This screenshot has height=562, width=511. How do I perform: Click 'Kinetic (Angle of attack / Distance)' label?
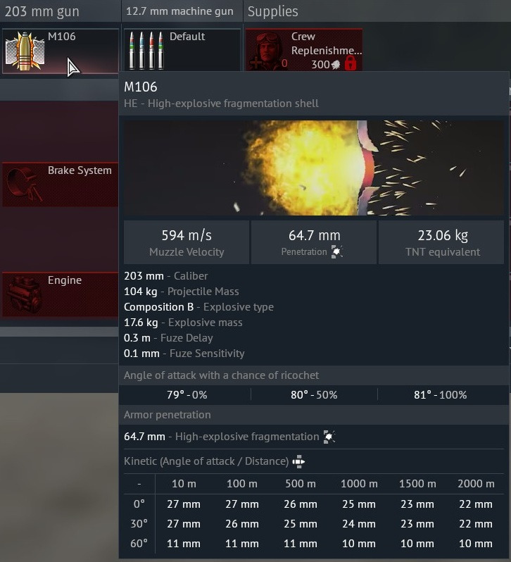click(x=206, y=461)
